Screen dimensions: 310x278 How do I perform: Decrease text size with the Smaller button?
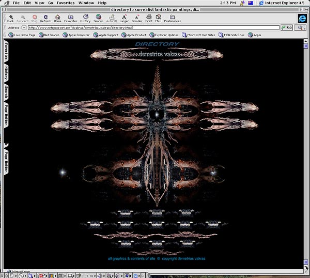[137, 19]
